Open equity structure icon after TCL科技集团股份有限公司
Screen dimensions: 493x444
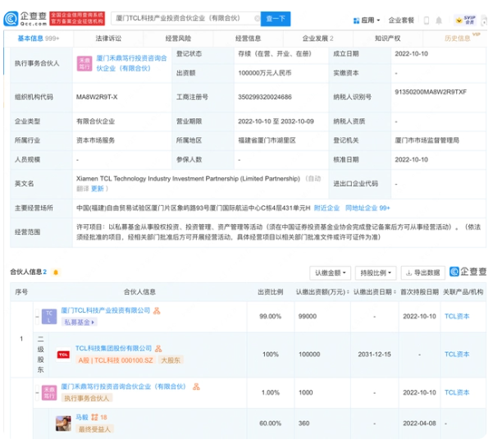click(x=158, y=349)
